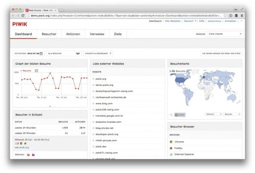Switch to the Dashboard tab
Screen dimensions: 255x173
pyautogui.click(x=24, y=34)
